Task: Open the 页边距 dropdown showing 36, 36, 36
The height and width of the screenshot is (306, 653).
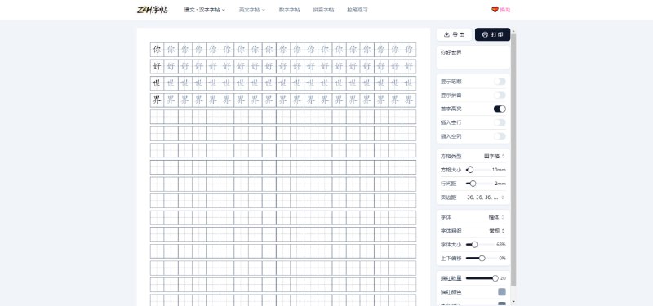Action: (x=486, y=197)
